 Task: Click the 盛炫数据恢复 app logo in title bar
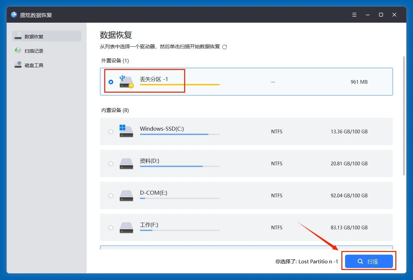(14, 15)
